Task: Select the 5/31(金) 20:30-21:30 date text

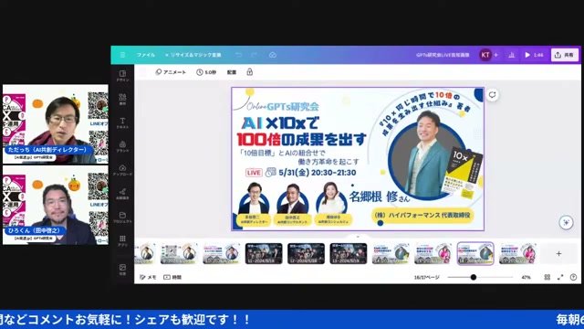Action: coord(317,173)
